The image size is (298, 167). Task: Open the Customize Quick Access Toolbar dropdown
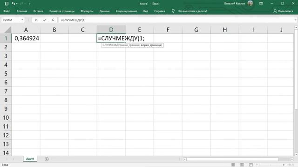pos(29,4)
